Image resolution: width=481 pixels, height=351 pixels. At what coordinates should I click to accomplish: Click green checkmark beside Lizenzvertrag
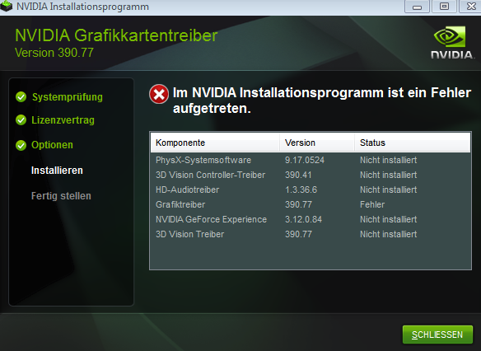pyautogui.click(x=21, y=120)
